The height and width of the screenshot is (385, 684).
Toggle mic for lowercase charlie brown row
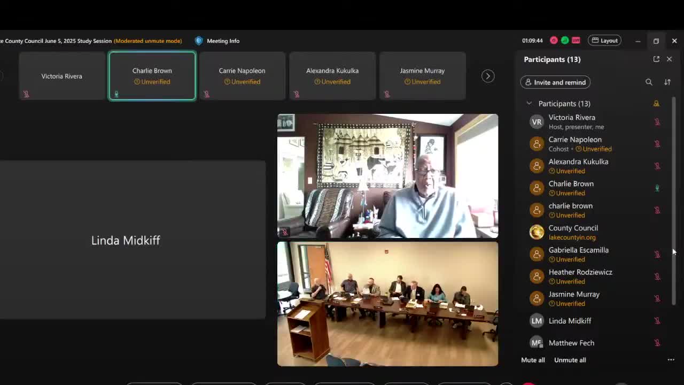(657, 210)
